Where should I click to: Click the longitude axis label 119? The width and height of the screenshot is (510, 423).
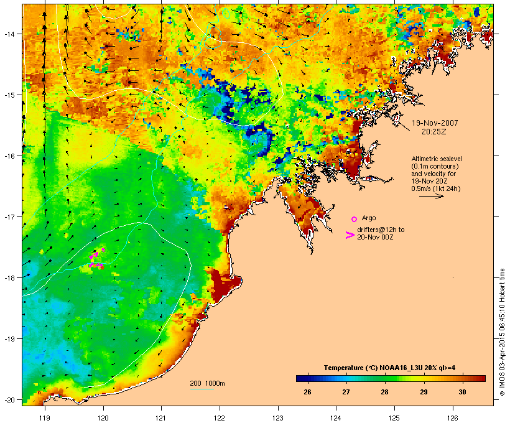tap(45, 417)
